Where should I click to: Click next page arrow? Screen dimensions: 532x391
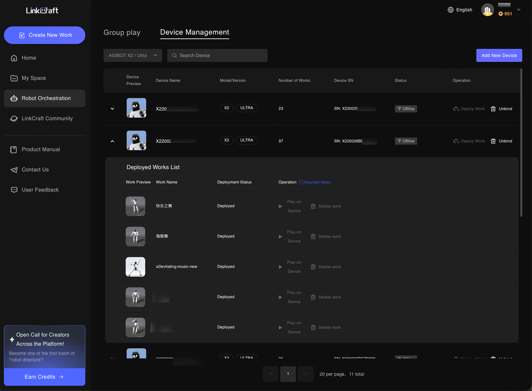[306, 374]
